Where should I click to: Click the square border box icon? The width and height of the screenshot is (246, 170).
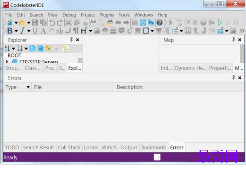[x=146, y=31]
